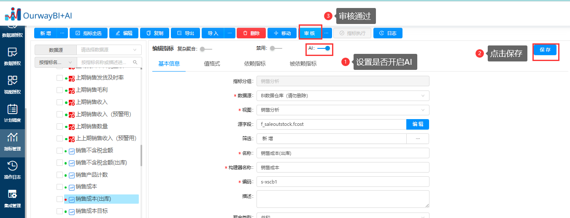Image resolution: width=570 pixels, height=218 pixels.
Task: Click the 审核 button
Action: [309, 33]
